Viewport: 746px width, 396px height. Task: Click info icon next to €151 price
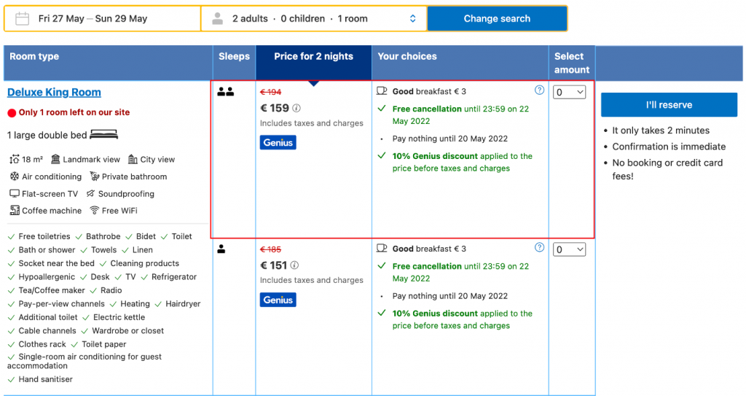click(295, 266)
